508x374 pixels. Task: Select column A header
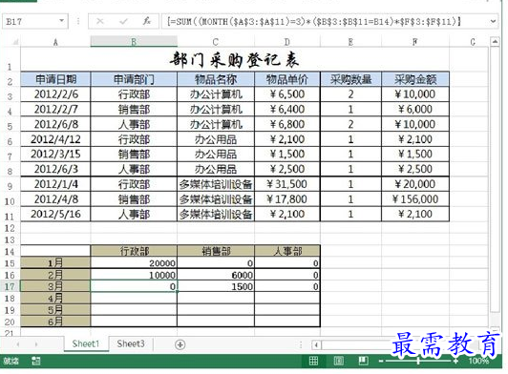click(55, 42)
